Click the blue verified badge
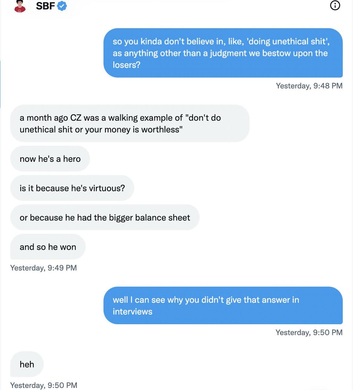Image resolution: width=363 pixels, height=390 pixels. (x=62, y=6)
